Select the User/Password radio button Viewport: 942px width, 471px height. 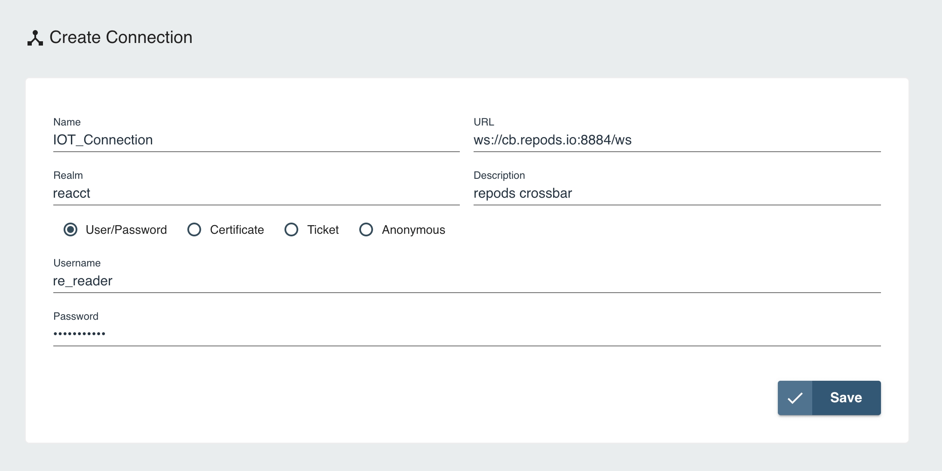(70, 229)
